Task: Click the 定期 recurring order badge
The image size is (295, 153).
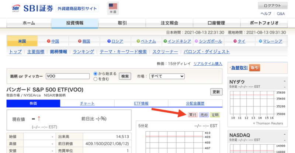Action: pos(215,115)
